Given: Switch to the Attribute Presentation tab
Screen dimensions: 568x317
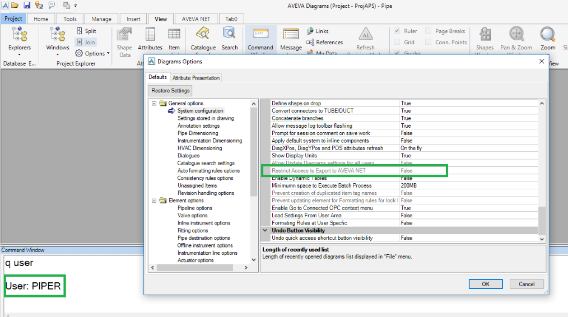Looking at the screenshot, I should tap(195, 78).
